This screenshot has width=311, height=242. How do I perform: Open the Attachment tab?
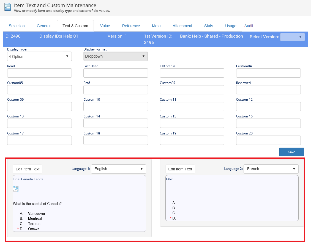pyautogui.click(x=182, y=26)
